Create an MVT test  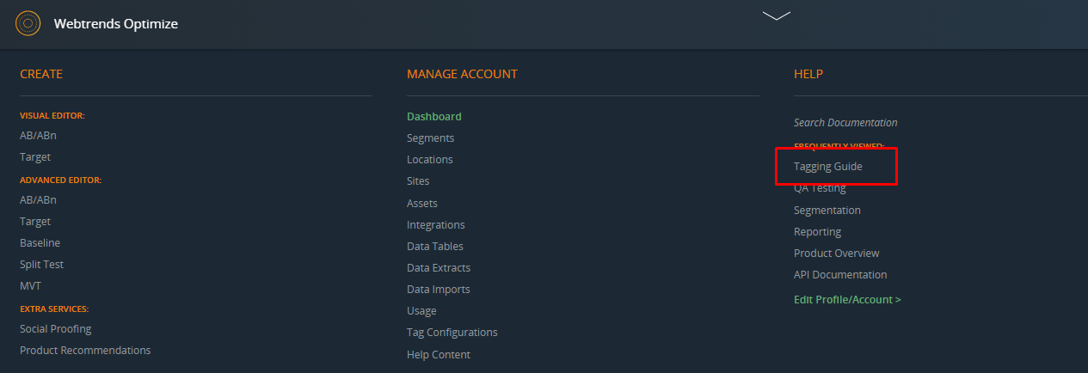click(x=30, y=285)
